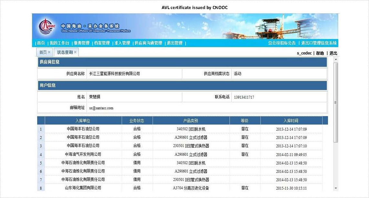The image size is (369, 198).
Task: Click timestamp 2015-11-30 10:15:11
Action: click(291, 188)
